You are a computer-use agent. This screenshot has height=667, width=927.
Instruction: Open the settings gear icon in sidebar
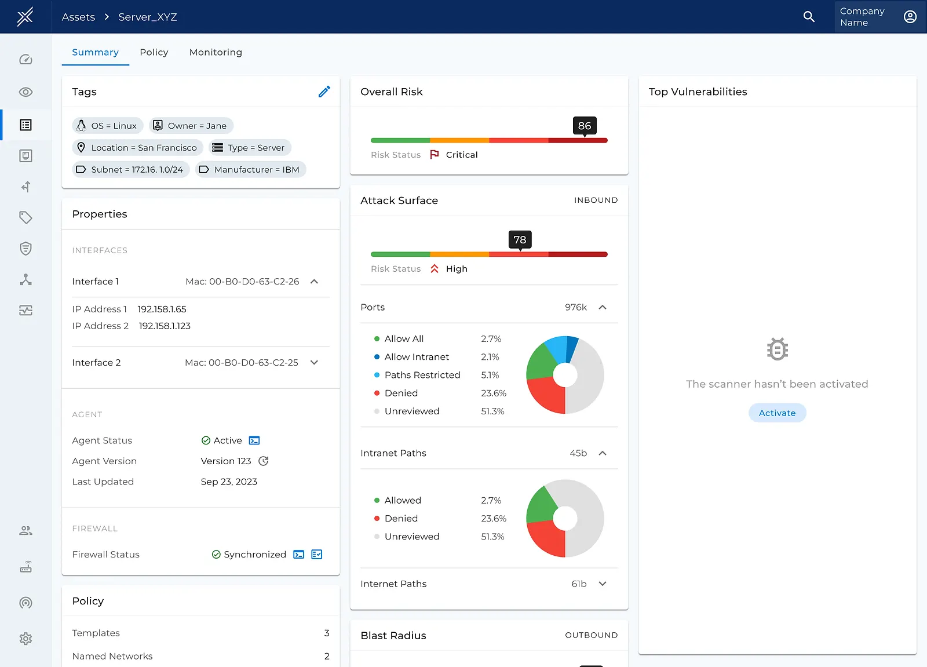point(25,639)
